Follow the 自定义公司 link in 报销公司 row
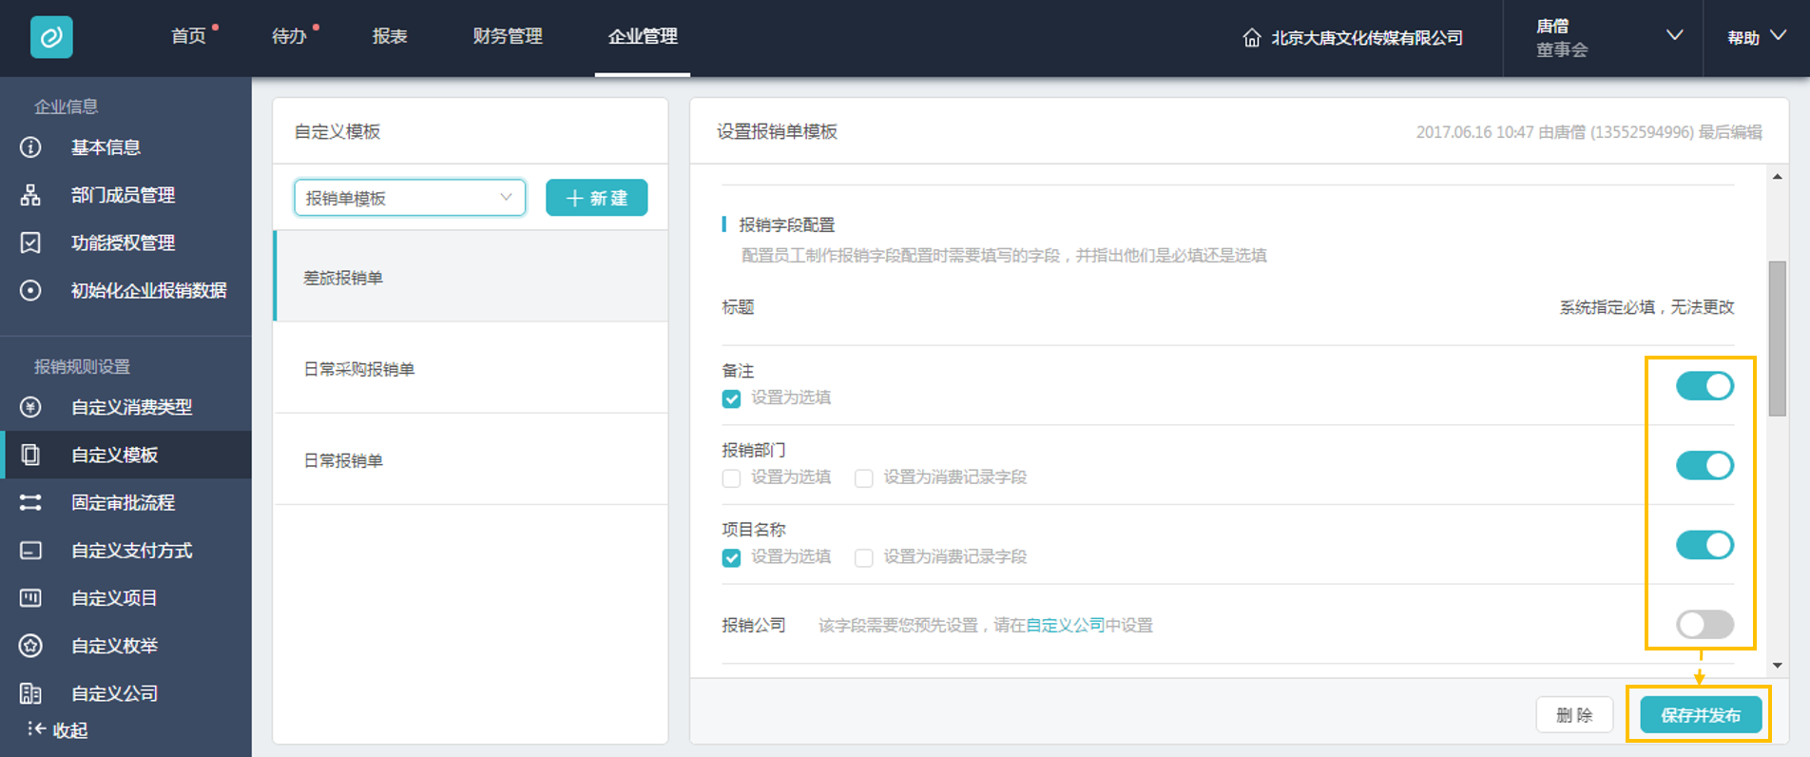Image resolution: width=1810 pixels, height=757 pixels. [1065, 625]
